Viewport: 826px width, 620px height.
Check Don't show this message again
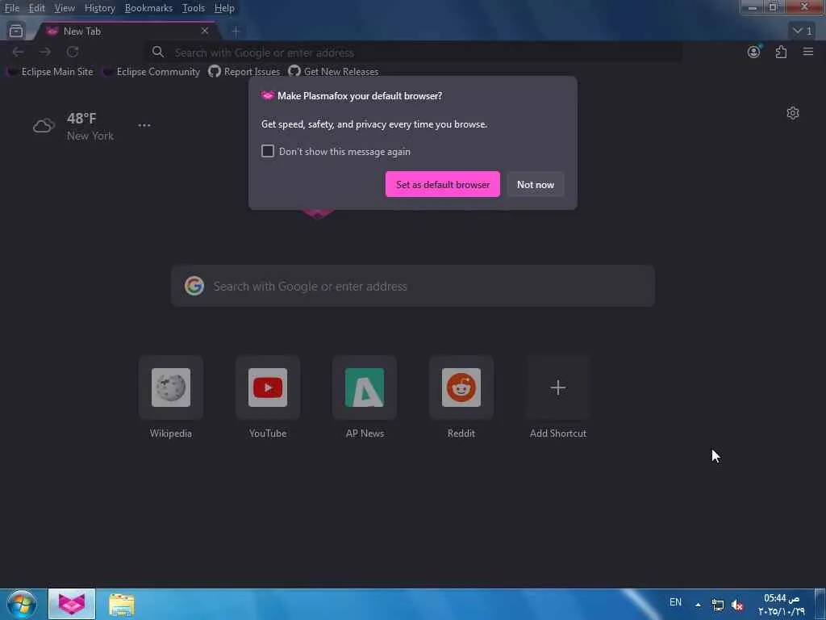(268, 151)
